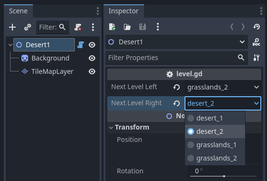Switch to the Inspector tab
The height and width of the screenshot is (181, 267).
(x=123, y=11)
